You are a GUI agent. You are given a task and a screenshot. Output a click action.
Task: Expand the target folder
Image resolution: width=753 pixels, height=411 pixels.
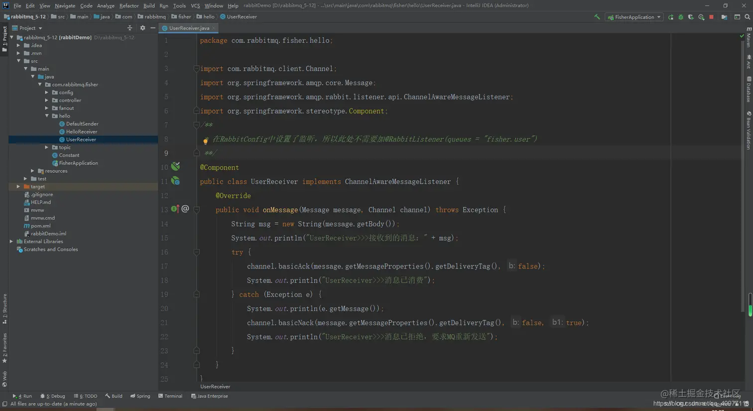tap(19, 187)
